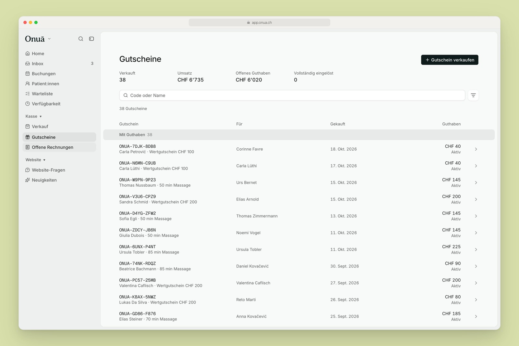Click Gutschein verkaufen button

(450, 60)
